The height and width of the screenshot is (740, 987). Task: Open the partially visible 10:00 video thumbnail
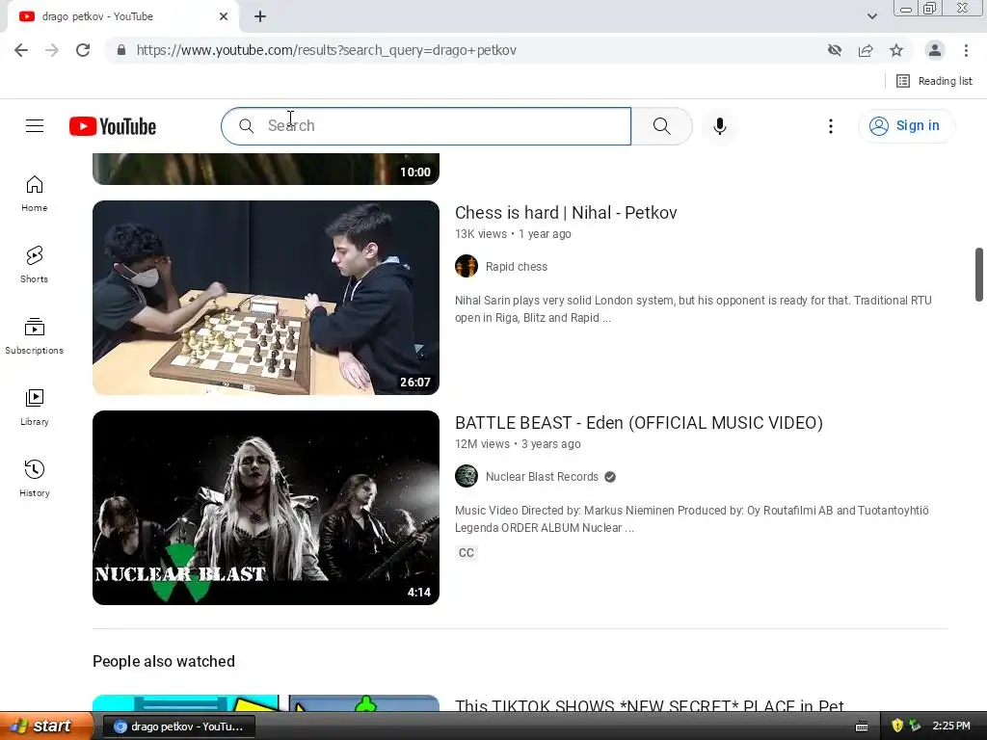point(266,169)
